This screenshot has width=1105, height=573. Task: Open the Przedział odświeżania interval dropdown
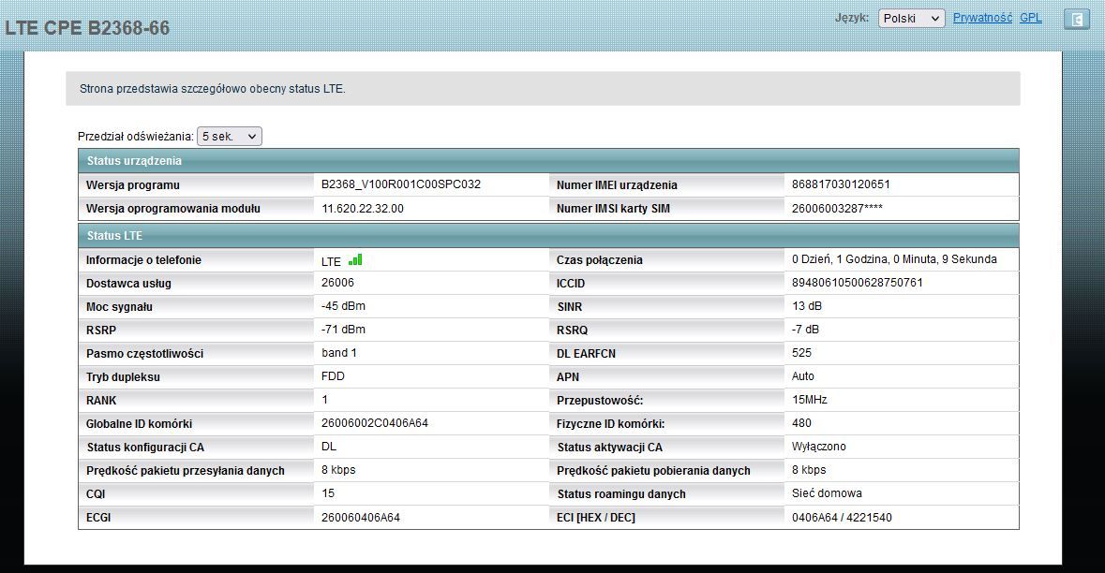coord(229,136)
